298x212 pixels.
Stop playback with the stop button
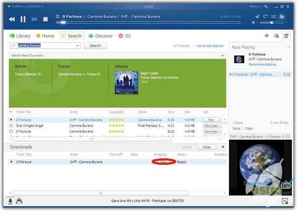[x=46, y=19]
